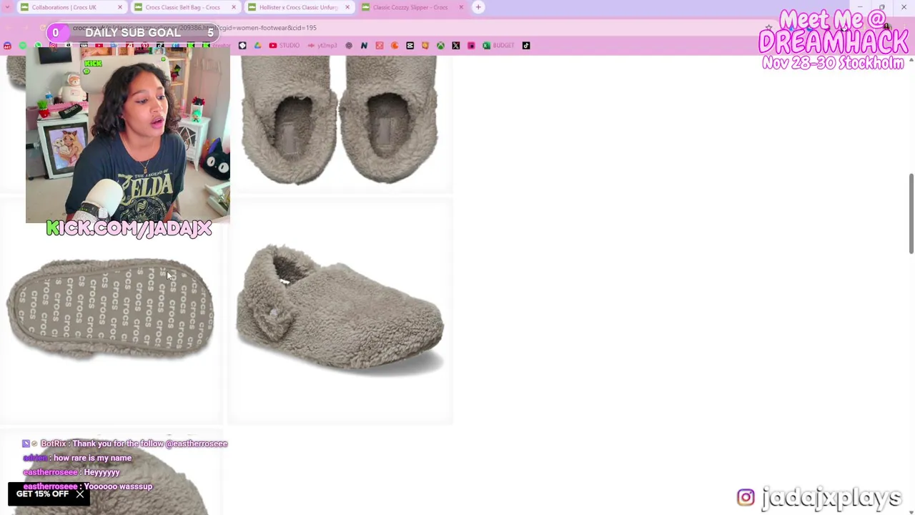The height and width of the screenshot is (515, 915).
Task: Open the Google Drive bookmark icon
Action: click(257, 46)
